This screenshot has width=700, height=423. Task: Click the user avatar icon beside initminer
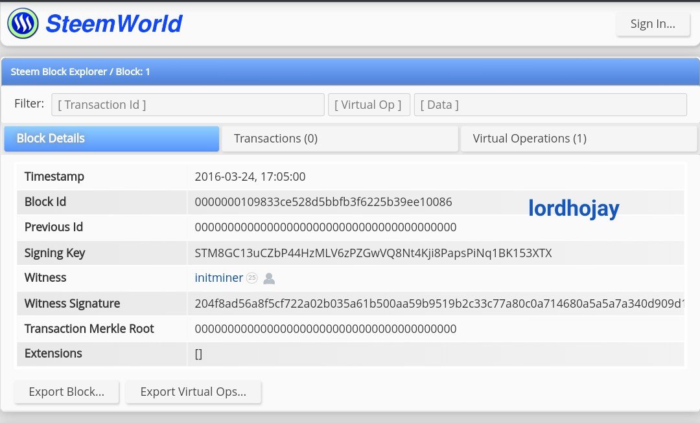point(269,278)
